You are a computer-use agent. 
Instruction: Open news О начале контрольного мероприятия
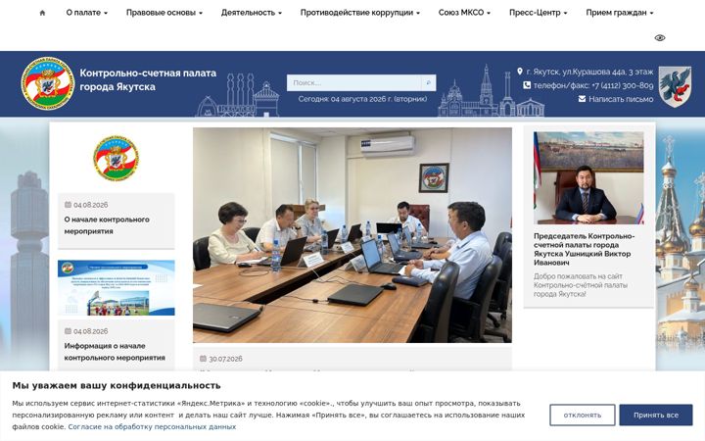coord(107,225)
